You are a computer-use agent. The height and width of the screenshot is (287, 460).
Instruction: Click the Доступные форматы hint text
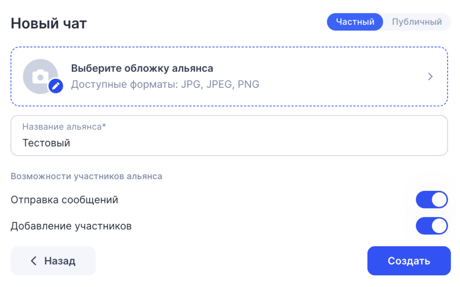point(165,84)
